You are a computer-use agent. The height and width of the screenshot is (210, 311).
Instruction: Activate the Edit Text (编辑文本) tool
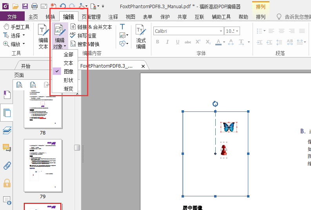click(x=44, y=36)
